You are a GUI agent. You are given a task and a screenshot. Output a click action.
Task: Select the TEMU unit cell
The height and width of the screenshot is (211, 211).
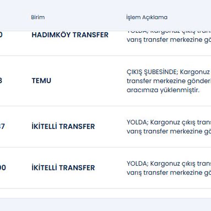pos(41,81)
